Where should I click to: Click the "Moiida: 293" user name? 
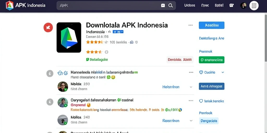pos(80,84)
